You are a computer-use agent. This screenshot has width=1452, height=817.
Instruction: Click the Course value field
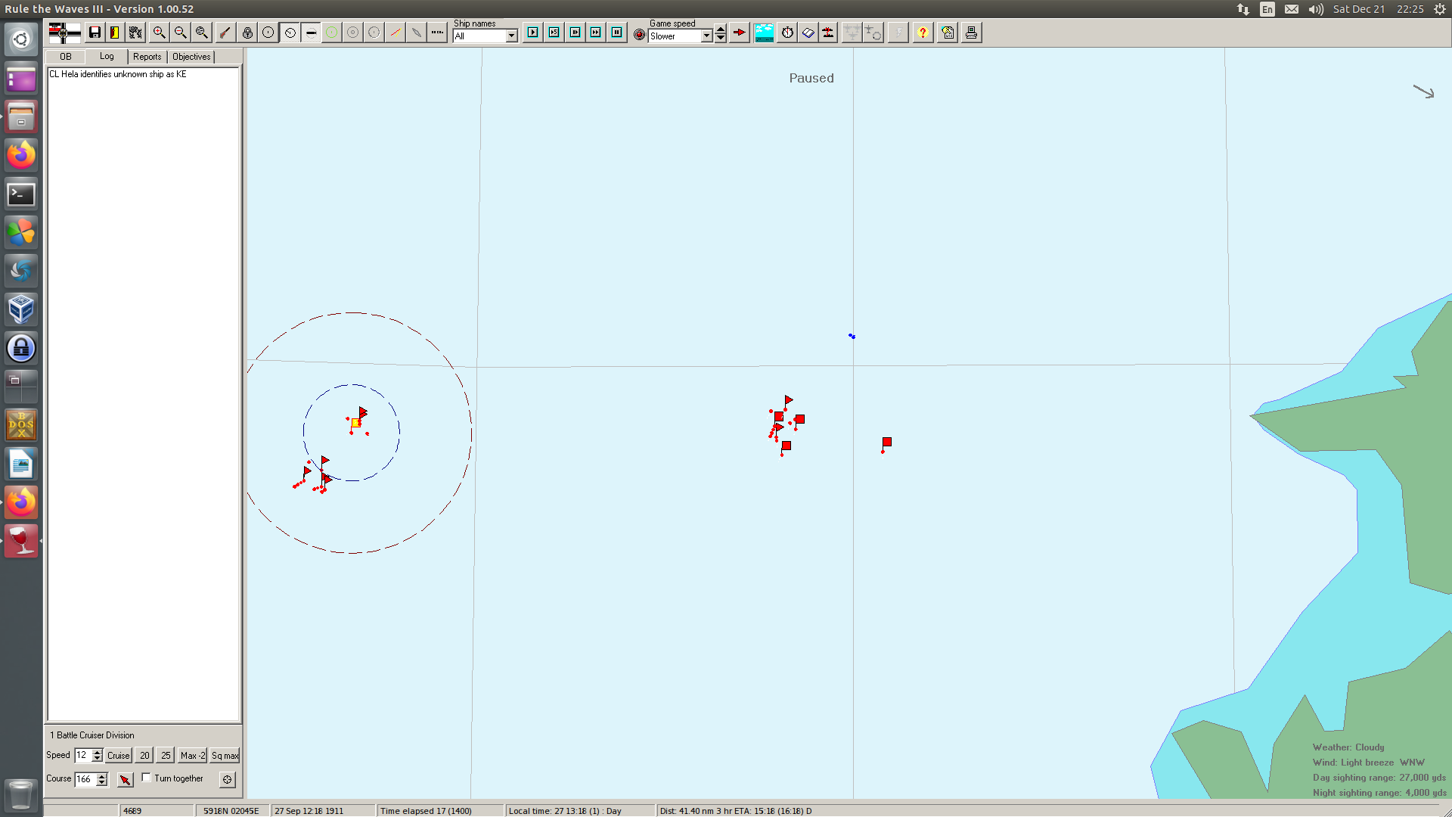coord(85,778)
